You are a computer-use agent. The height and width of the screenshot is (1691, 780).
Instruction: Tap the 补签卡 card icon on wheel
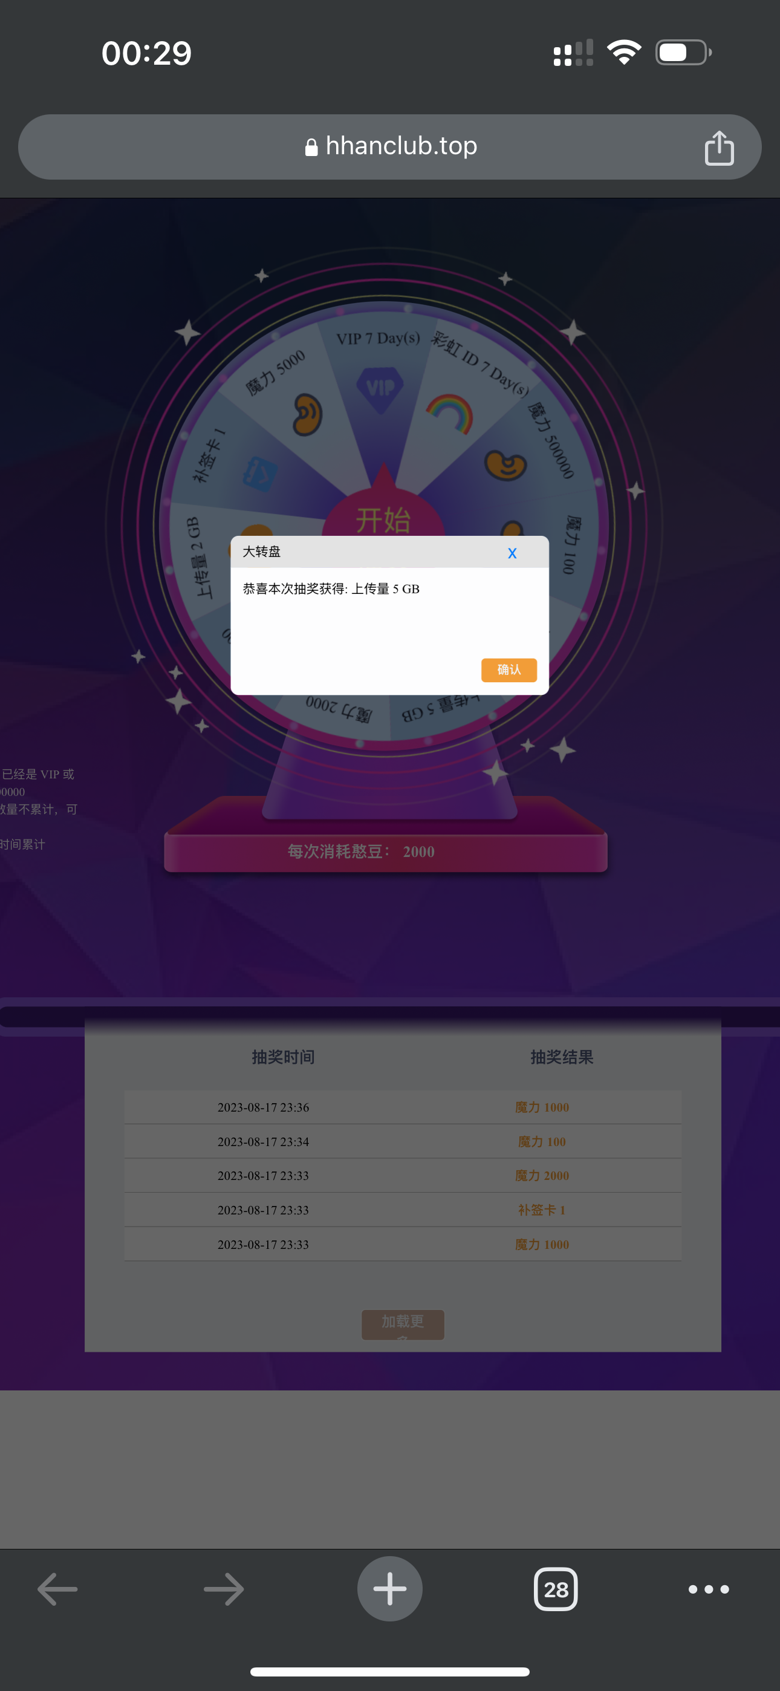click(260, 474)
